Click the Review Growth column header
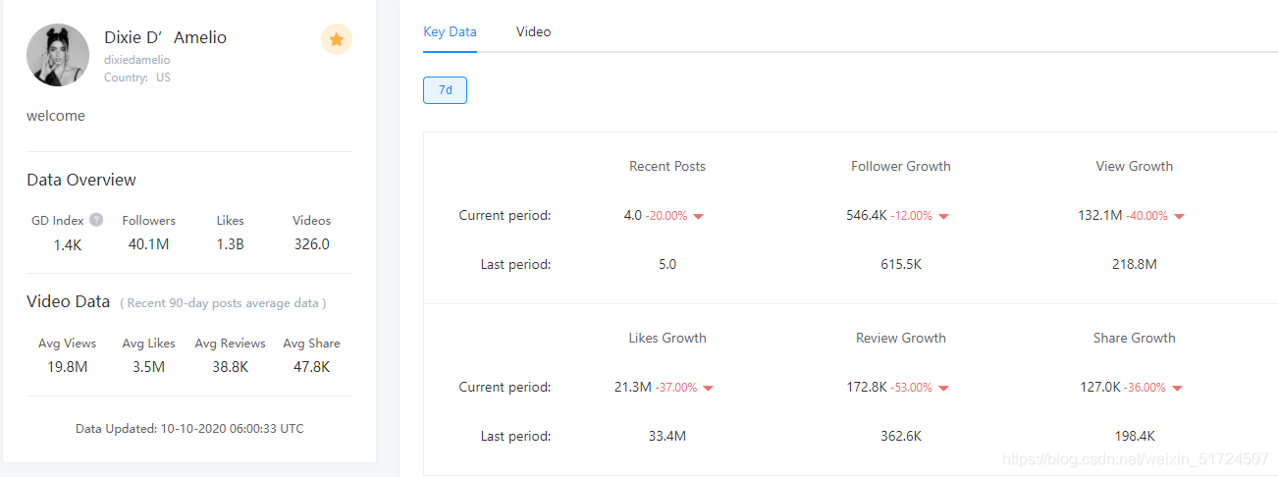Viewport: 1278px width, 477px height. pos(901,338)
